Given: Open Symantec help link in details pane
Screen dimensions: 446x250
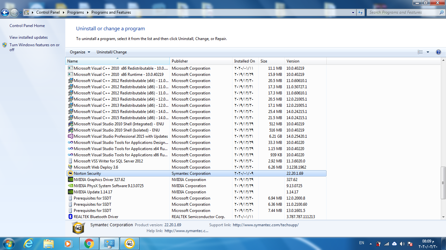Looking at the screenshot, I should coord(186,231).
